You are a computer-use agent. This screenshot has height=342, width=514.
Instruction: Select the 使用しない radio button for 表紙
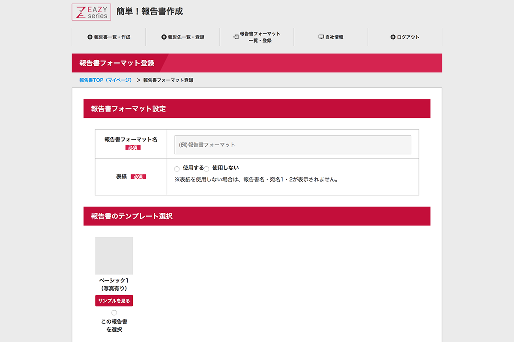click(x=206, y=169)
